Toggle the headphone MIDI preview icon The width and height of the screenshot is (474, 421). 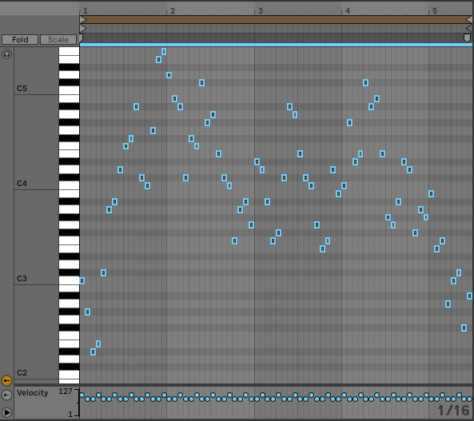tap(6, 54)
